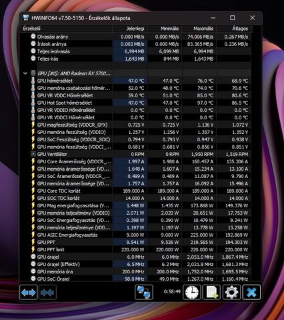Open the network remote monitoring icon
284x320 pixels.
tap(144, 293)
